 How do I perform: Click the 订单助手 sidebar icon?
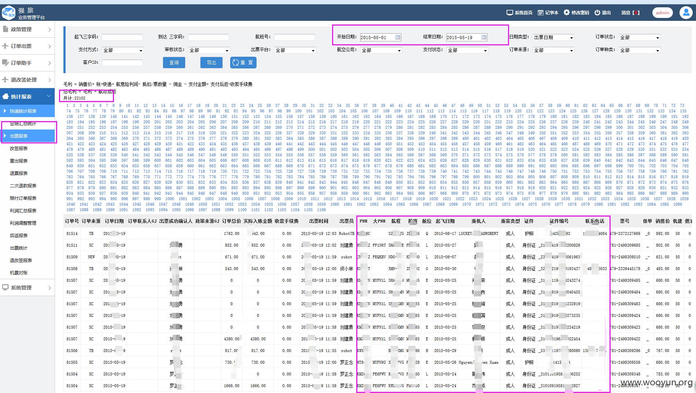pos(5,63)
